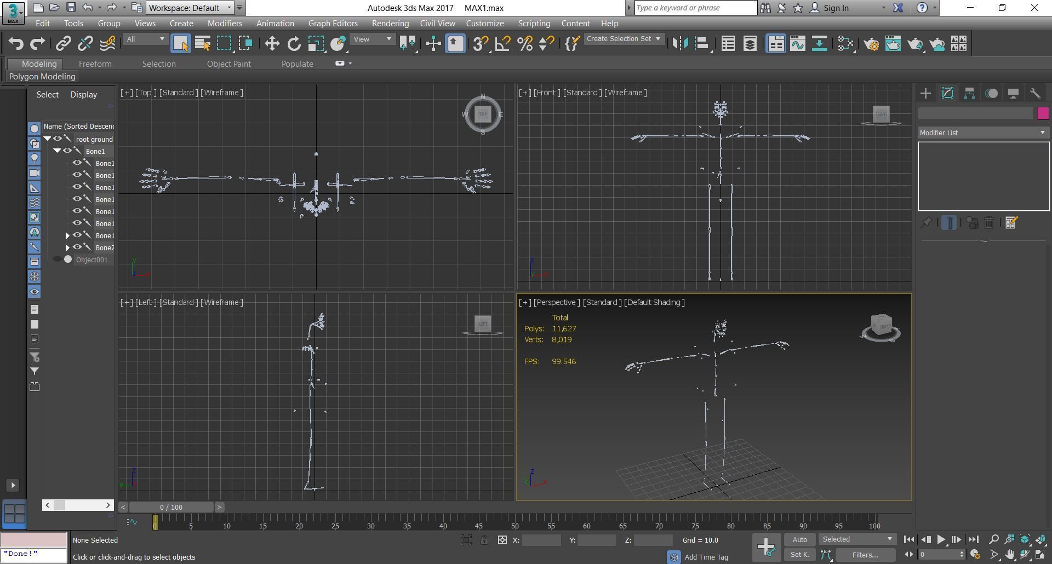Click Add Time Tag

click(706, 557)
